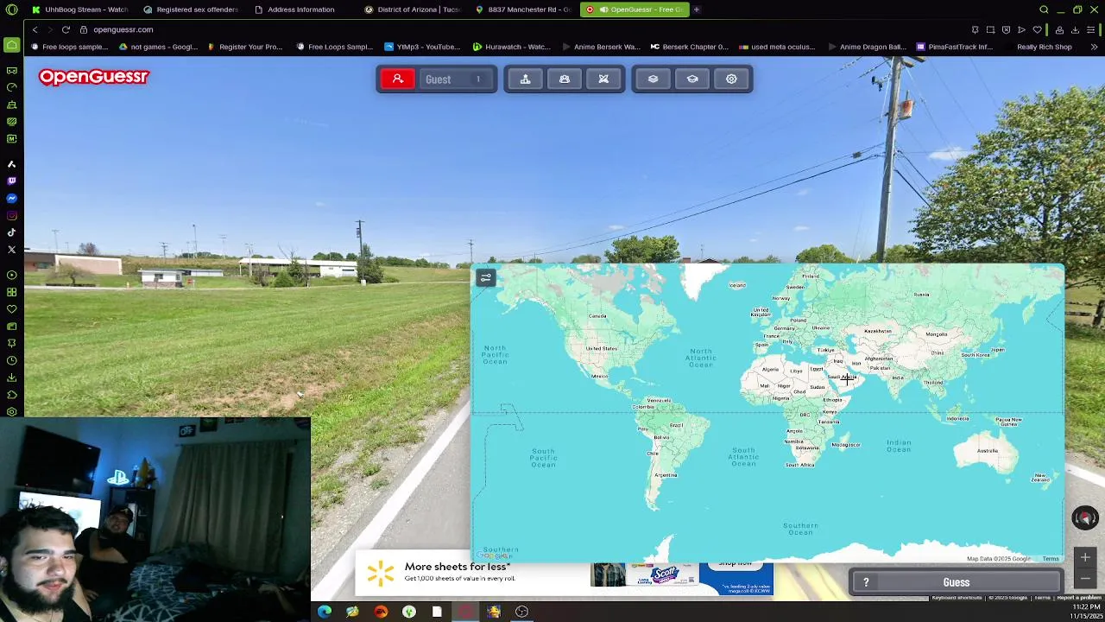This screenshot has height=622, width=1105.
Task: Open the leaderboard podium icon
Action: 525,79
